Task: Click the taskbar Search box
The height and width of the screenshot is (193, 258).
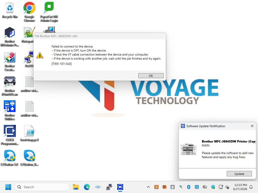Action: tap(42, 187)
